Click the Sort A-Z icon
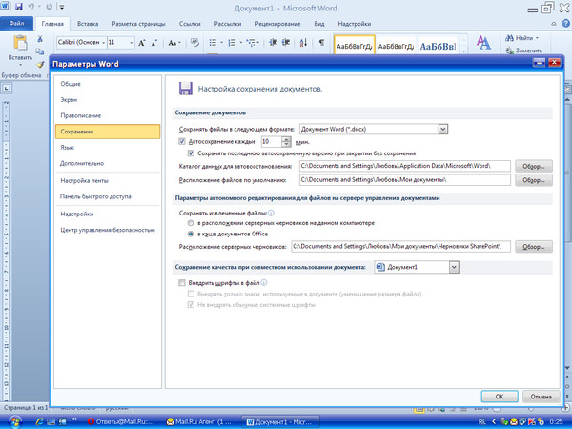This screenshot has height=429, width=572. click(x=303, y=43)
